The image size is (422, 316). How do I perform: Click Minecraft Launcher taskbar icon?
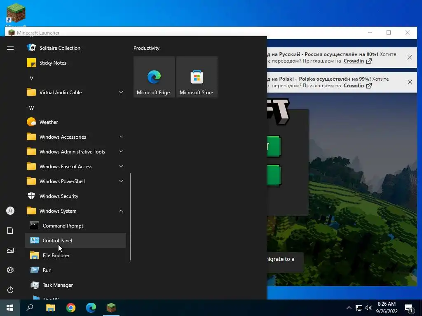[x=111, y=308]
